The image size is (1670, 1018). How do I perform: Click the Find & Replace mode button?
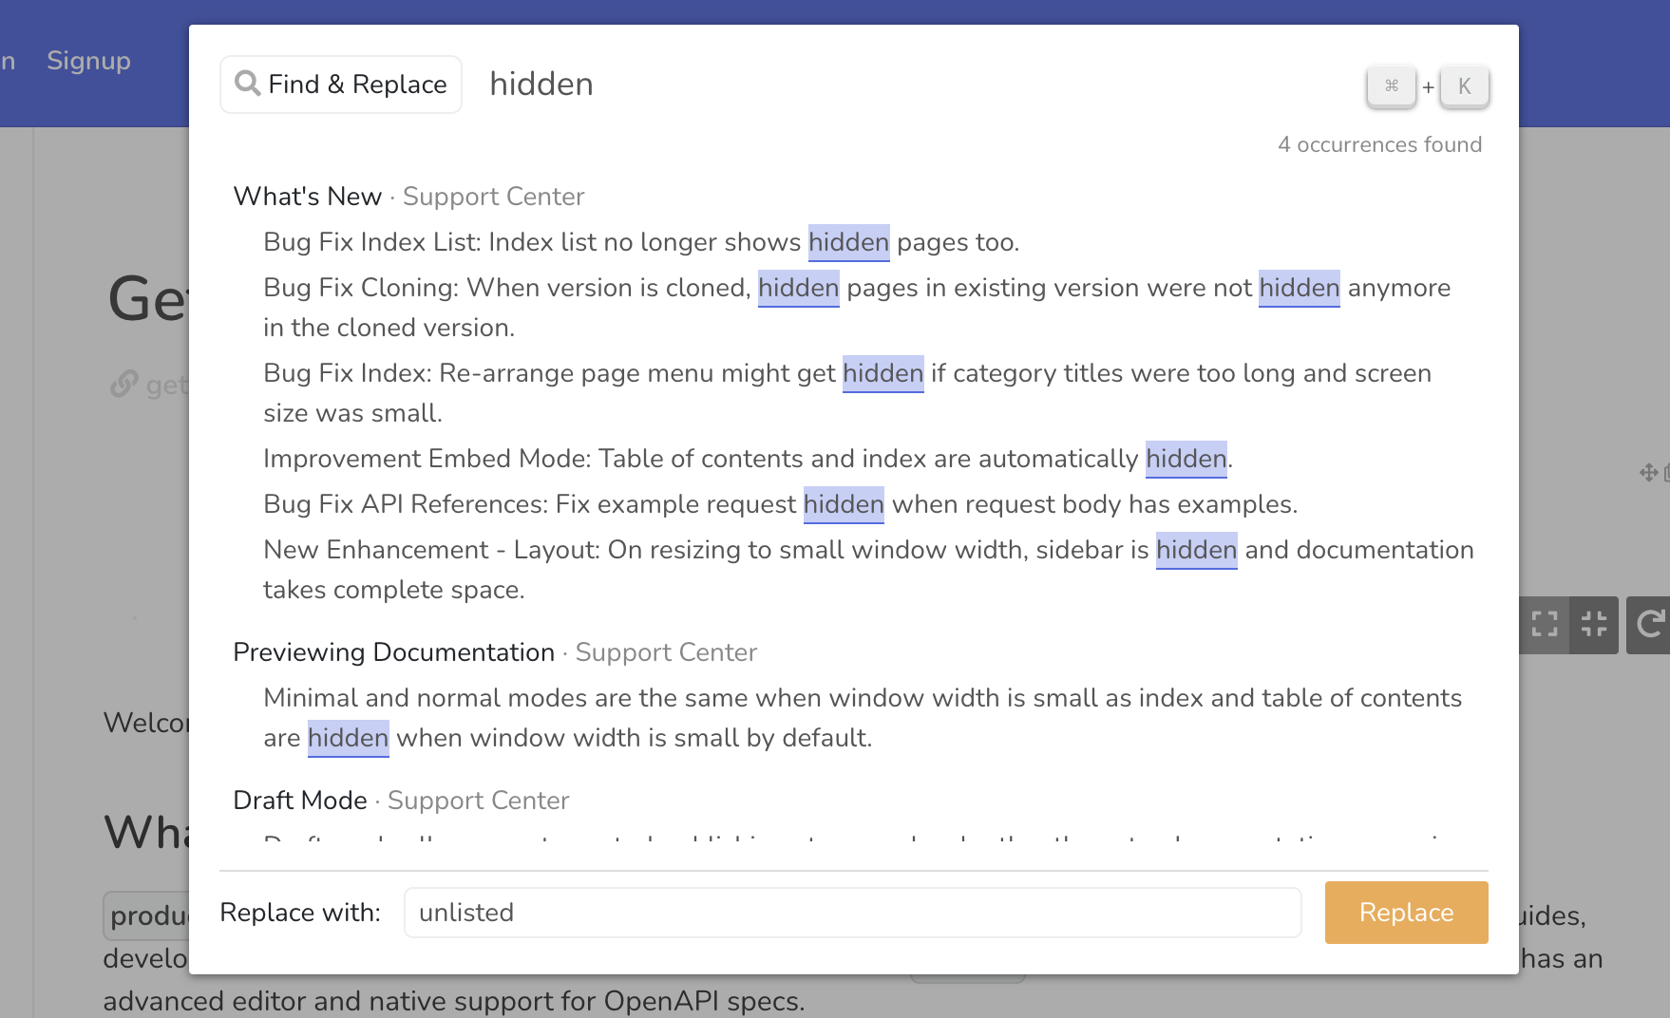341,85
